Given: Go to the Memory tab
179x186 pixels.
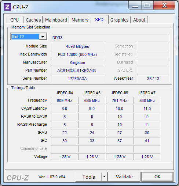Looking at the screenshot, I should click(x=80, y=20).
